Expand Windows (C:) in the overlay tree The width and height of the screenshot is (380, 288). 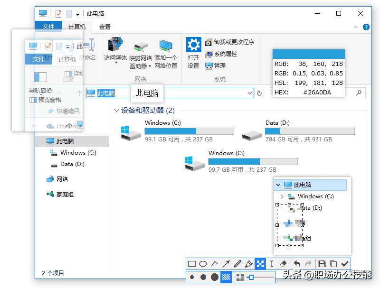click(282, 196)
